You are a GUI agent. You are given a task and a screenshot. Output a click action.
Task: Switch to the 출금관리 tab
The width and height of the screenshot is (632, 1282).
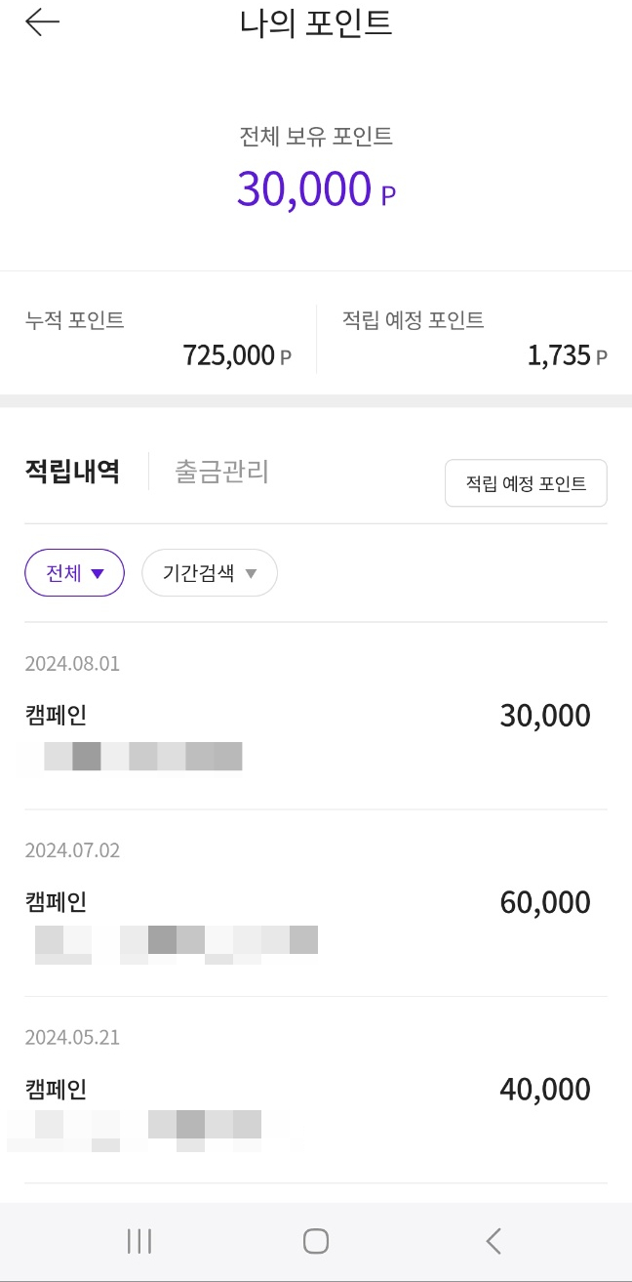click(x=221, y=473)
